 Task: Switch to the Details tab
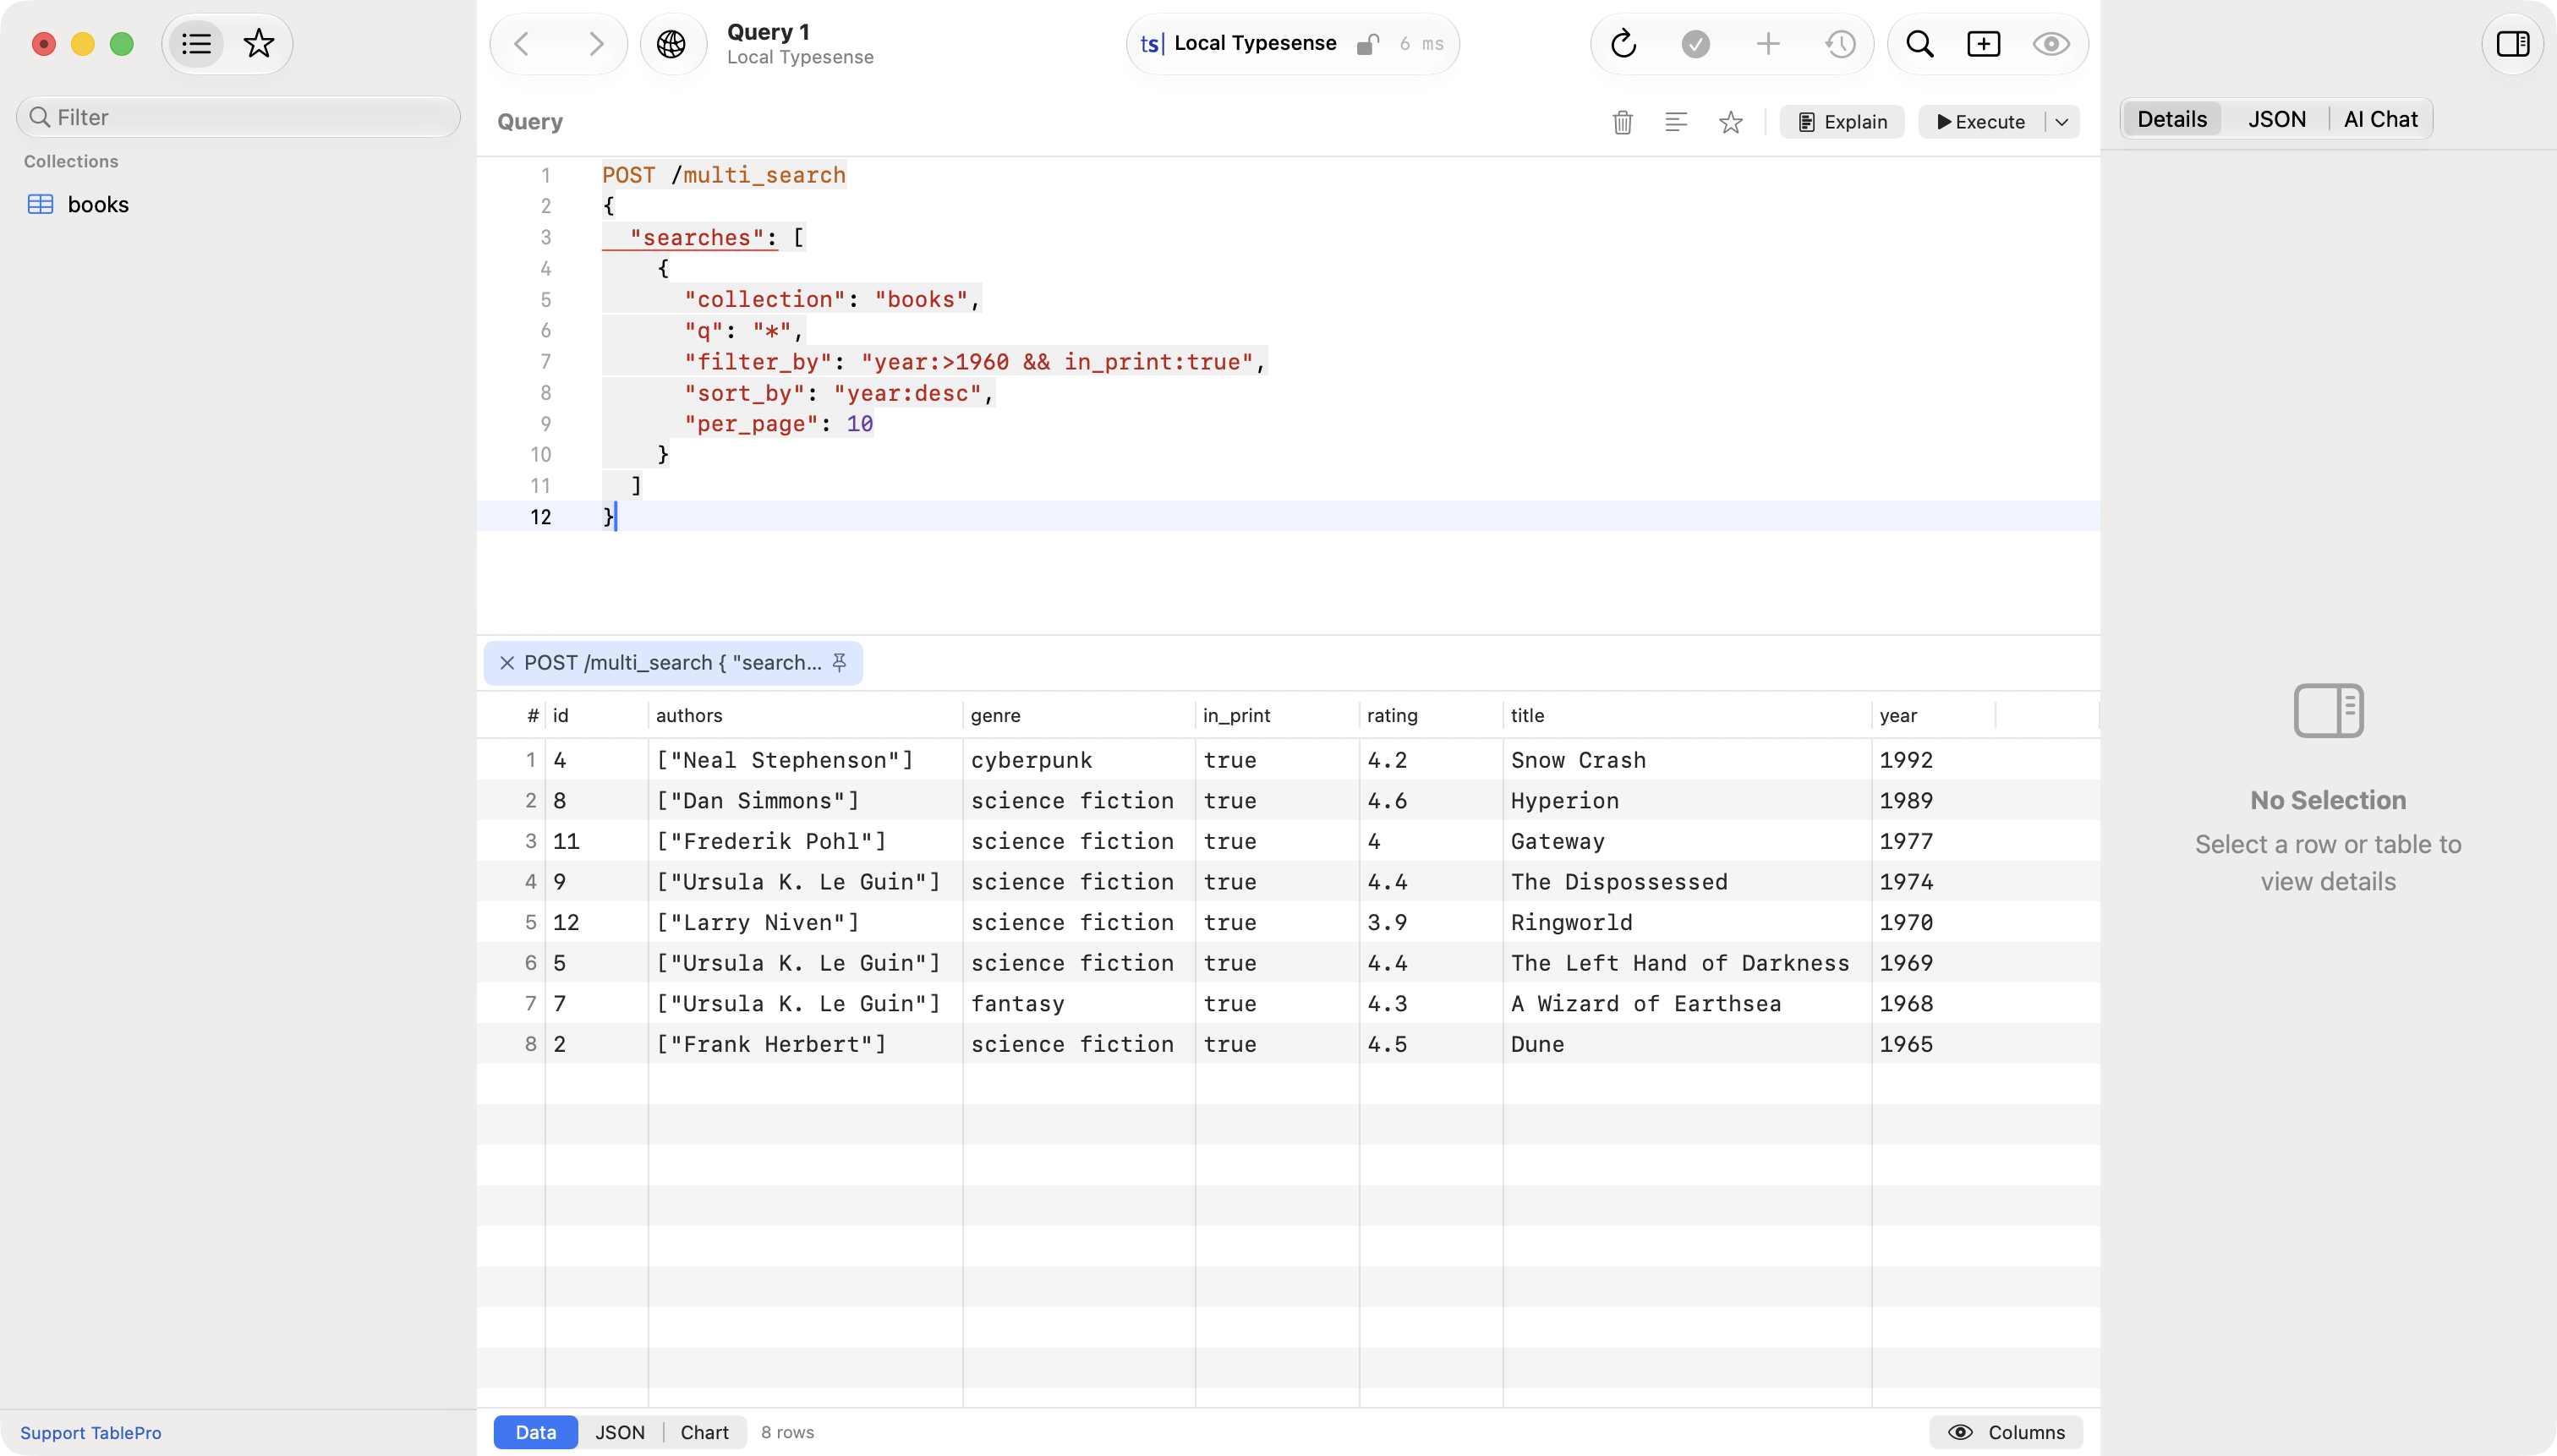click(2172, 119)
